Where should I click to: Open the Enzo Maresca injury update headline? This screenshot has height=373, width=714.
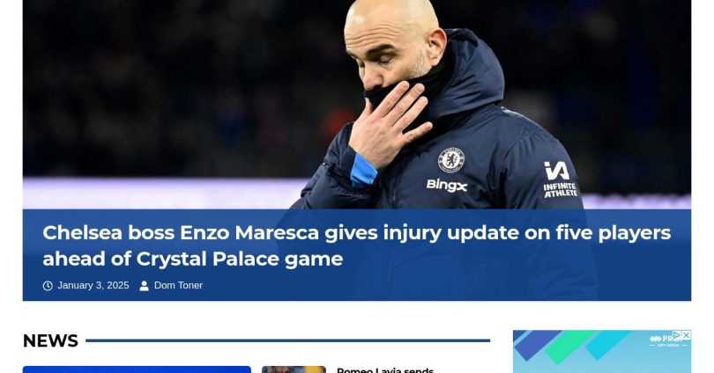356,245
